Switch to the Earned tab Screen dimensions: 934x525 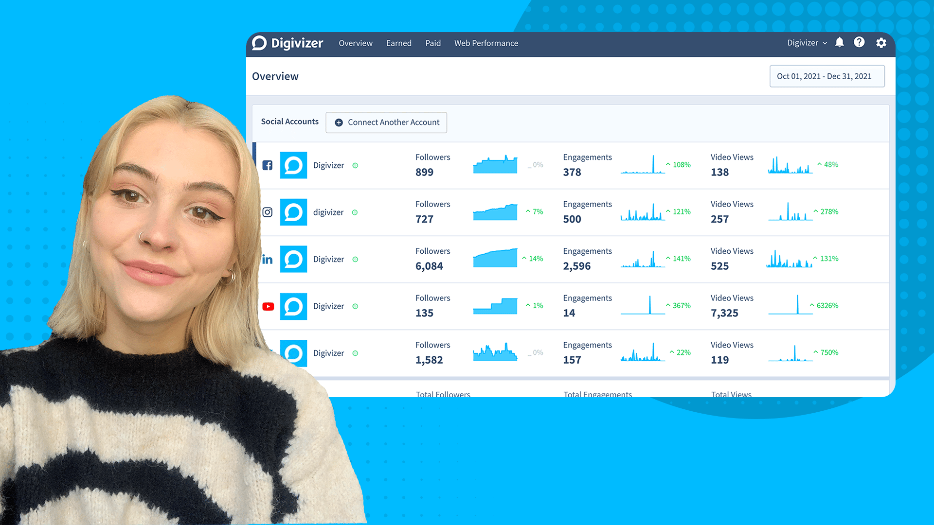[x=399, y=43]
